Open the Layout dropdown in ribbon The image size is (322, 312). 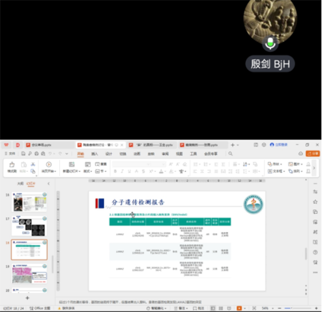point(88,171)
